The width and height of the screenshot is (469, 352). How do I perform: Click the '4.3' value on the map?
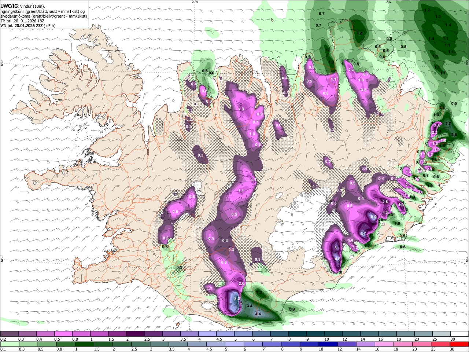[x=363, y=233]
